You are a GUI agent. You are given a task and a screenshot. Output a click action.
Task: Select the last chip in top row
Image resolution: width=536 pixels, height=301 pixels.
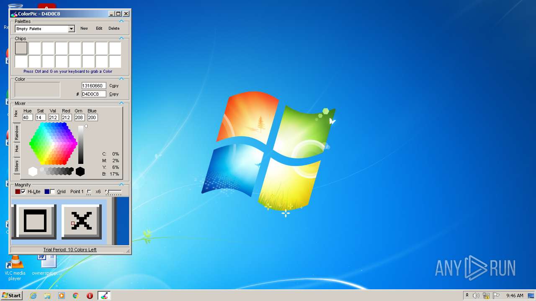115,48
